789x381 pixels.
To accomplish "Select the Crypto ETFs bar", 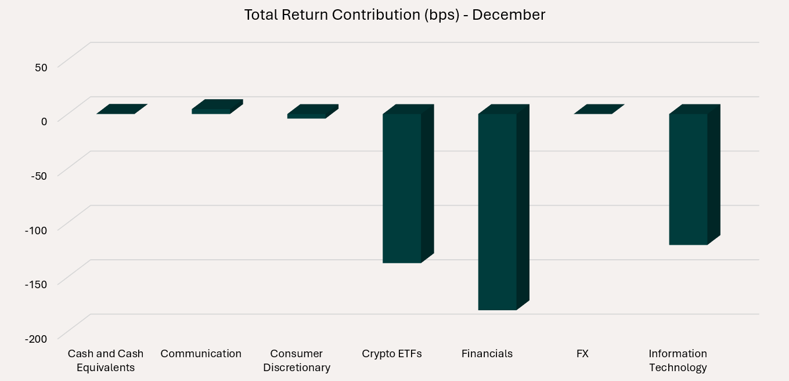I will click(x=402, y=188).
